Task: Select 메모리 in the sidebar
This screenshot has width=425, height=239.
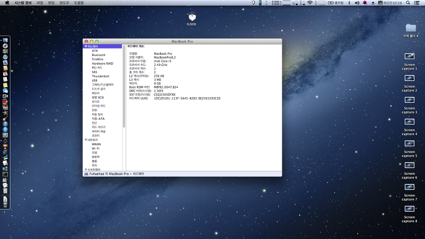Action: click(x=95, y=93)
